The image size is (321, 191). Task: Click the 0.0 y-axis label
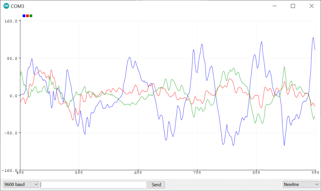coord(13,96)
